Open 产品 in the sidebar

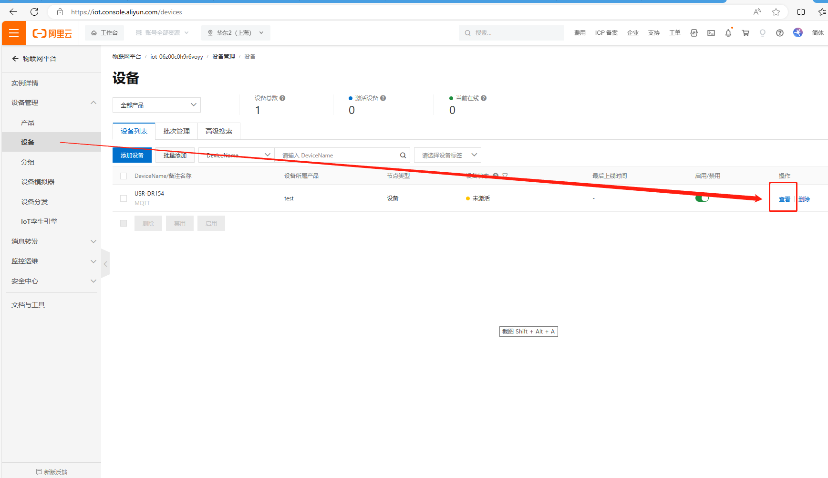click(28, 123)
